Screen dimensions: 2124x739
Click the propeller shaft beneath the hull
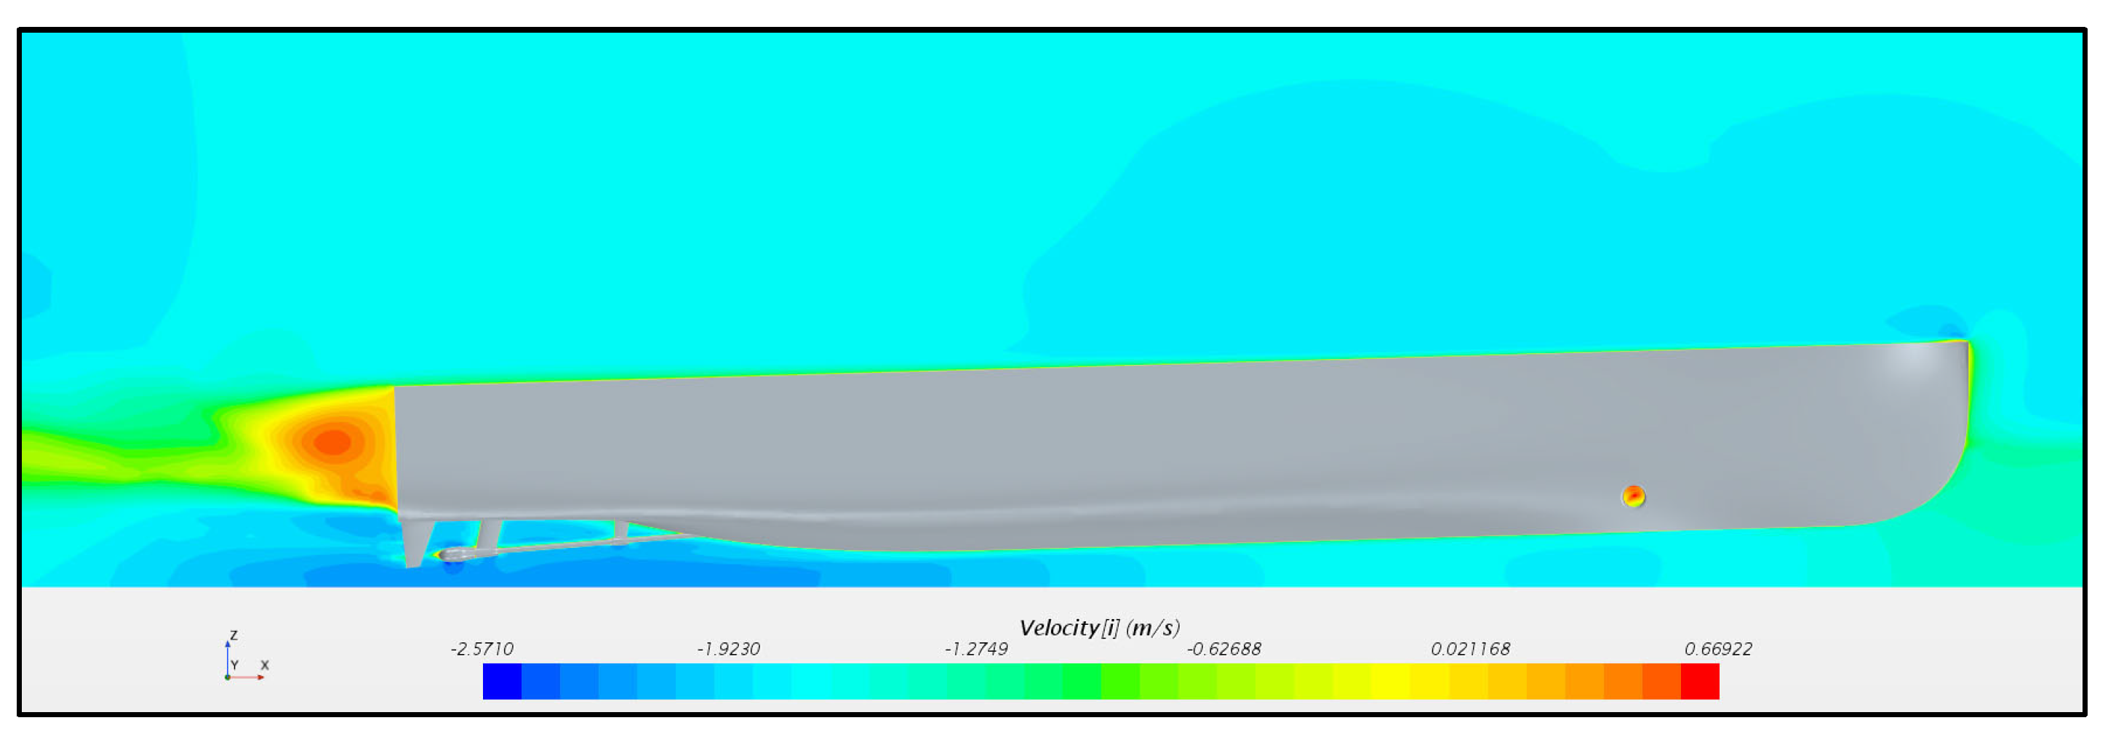click(561, 547)
